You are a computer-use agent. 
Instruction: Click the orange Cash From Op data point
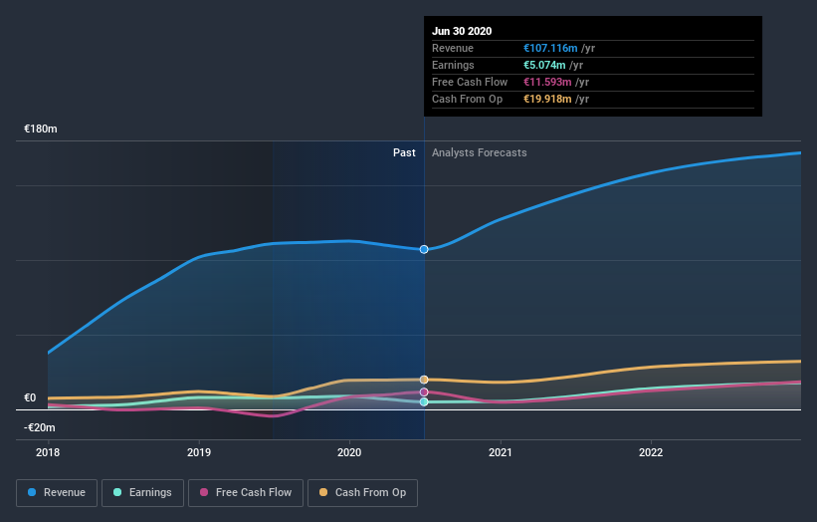[424, 380]
